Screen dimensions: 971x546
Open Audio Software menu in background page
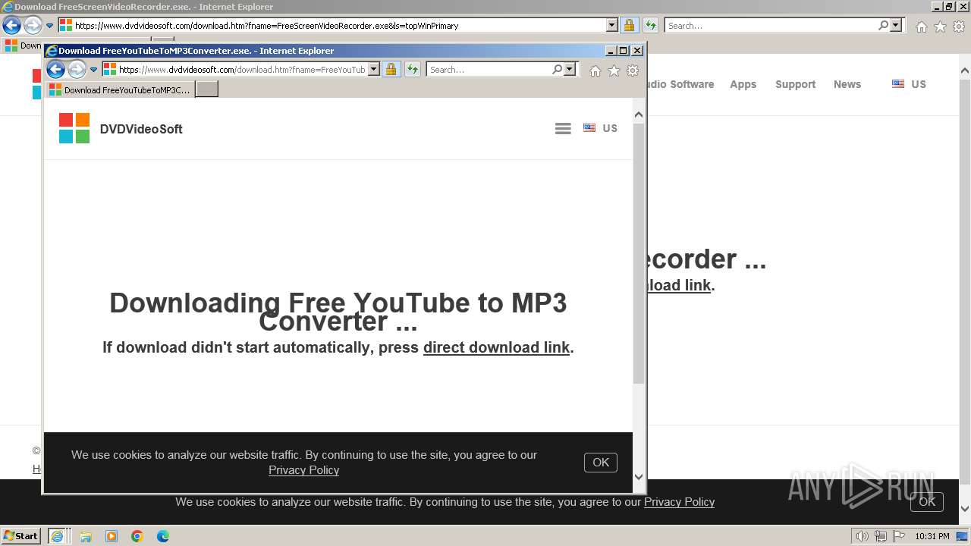click(x=680, y=84)
